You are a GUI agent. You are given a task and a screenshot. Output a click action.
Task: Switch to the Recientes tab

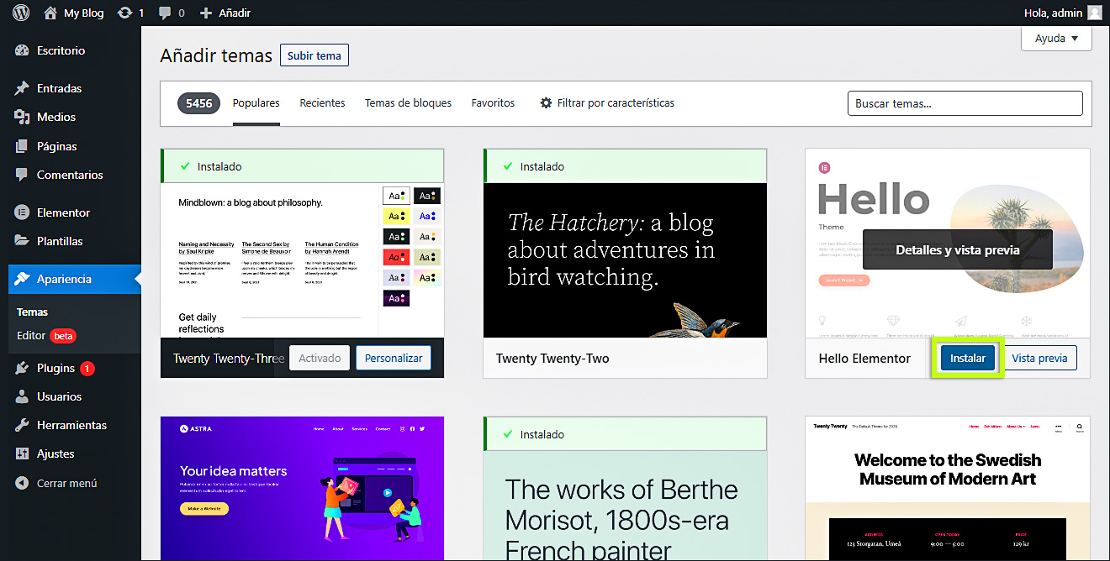point(322,103)
